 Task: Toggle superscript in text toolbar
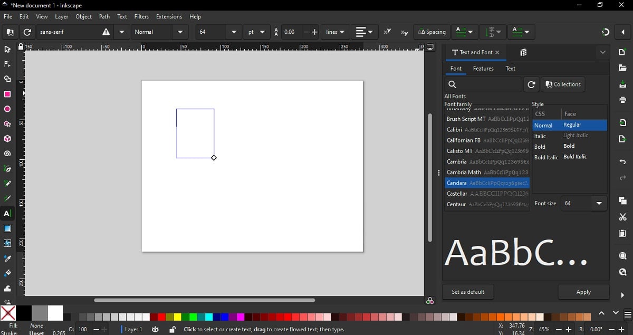387,32
